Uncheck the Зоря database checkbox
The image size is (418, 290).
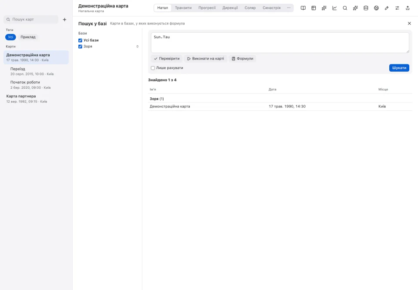point(80,47)
